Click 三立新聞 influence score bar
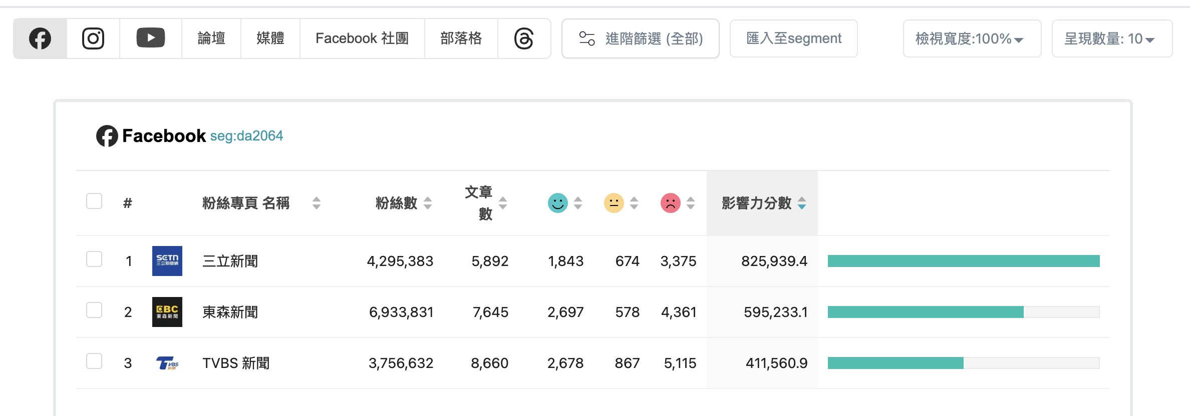Image resolution: width=1190 pixels, height=416 pixels. click(x=964, y=261)
